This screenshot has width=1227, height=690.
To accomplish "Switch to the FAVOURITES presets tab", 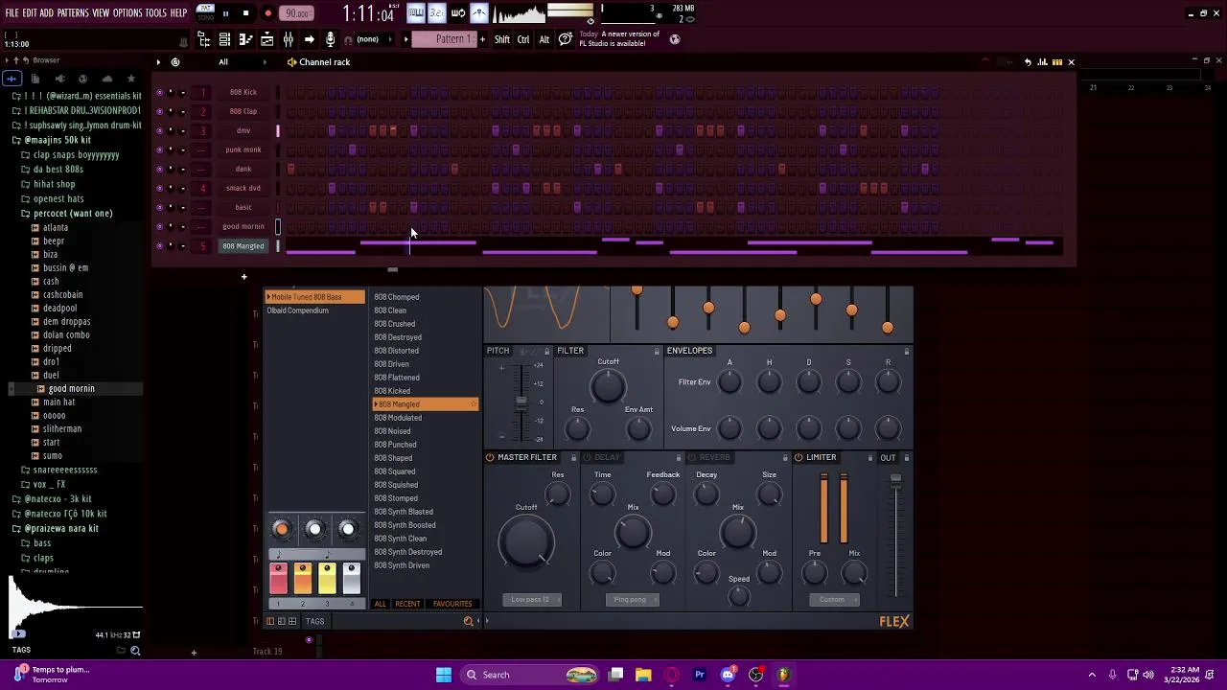I will coord(452,605).
